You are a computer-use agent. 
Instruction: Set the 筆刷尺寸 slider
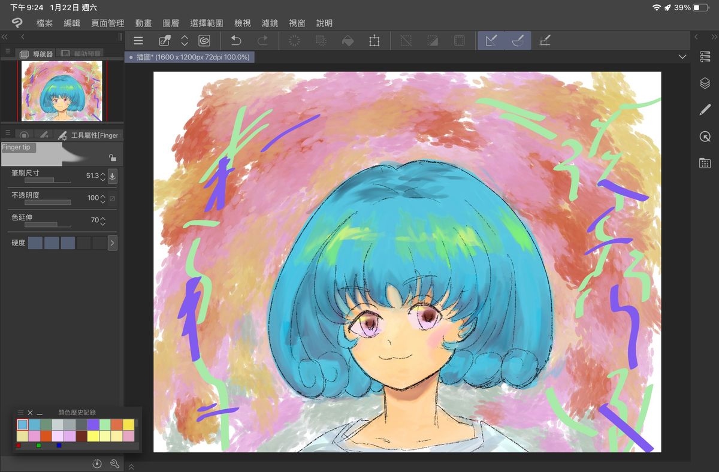pos(47,180)
